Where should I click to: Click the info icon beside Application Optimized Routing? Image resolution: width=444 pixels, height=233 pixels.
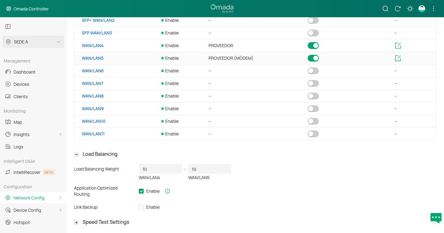[167, 191]
